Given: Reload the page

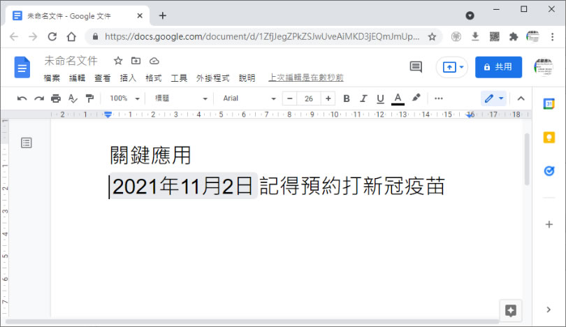Looking at the screenshot, I should point(52,36).
